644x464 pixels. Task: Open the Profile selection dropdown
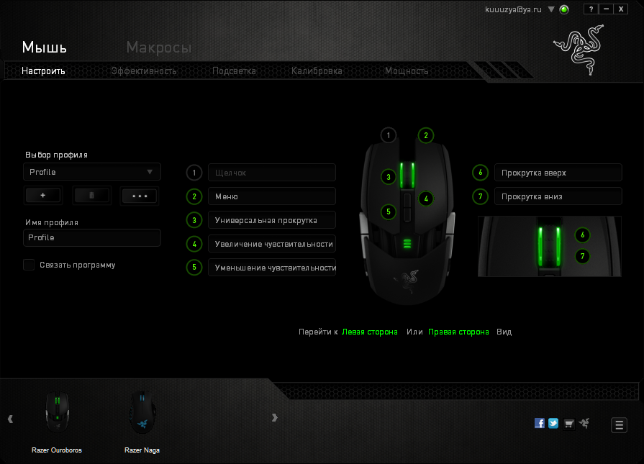point(91,172)
